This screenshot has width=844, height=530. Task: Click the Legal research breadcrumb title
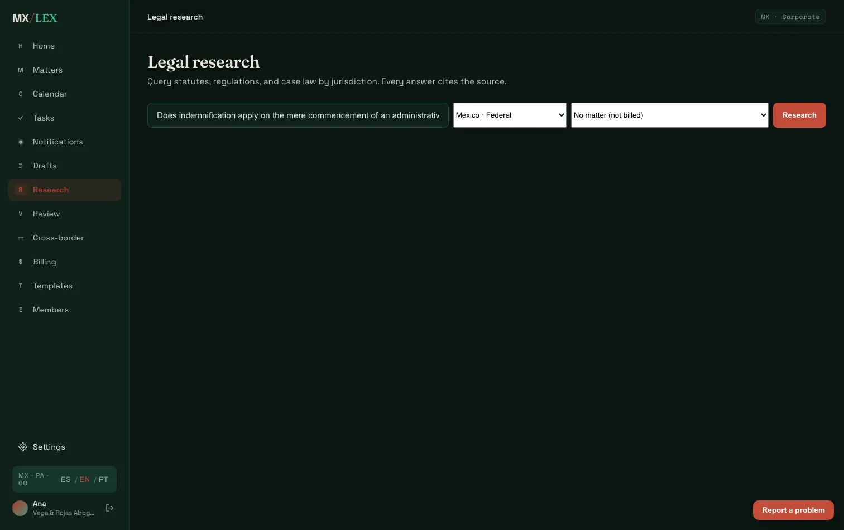point(175,17)
